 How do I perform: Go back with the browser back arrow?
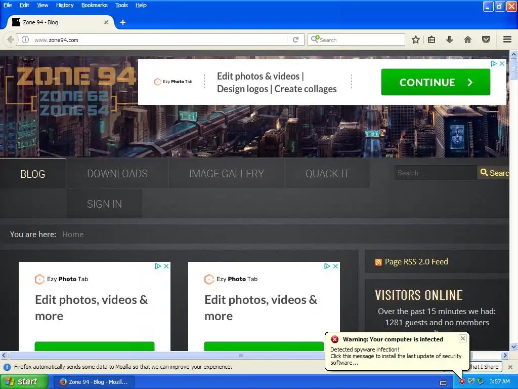click(x=11, y=40)
